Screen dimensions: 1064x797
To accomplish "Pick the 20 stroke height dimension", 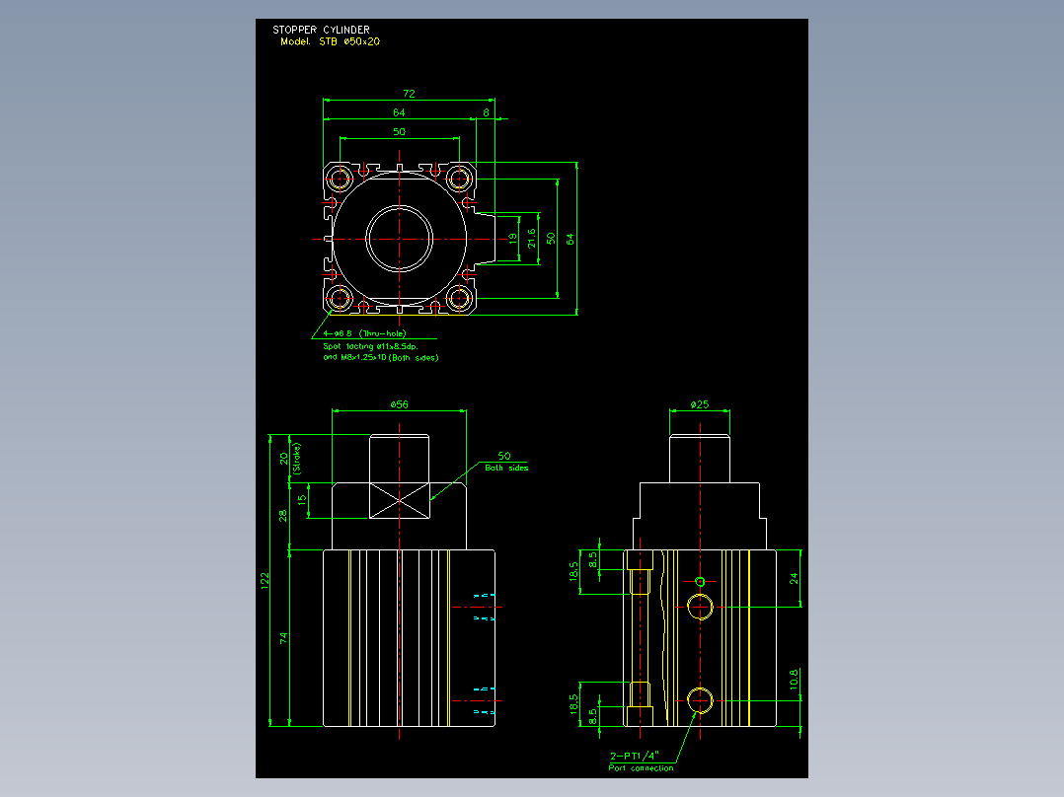I will coord(283,459).
